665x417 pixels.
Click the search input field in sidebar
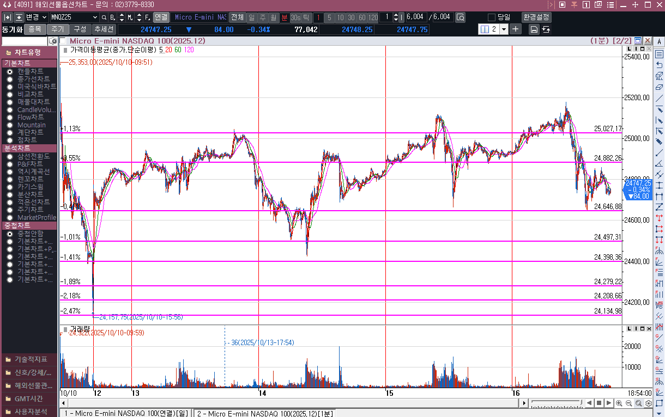click(25, 41)
